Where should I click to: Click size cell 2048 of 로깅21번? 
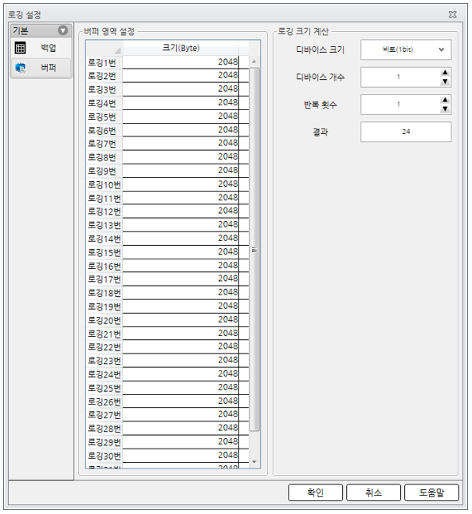point(181,334)
